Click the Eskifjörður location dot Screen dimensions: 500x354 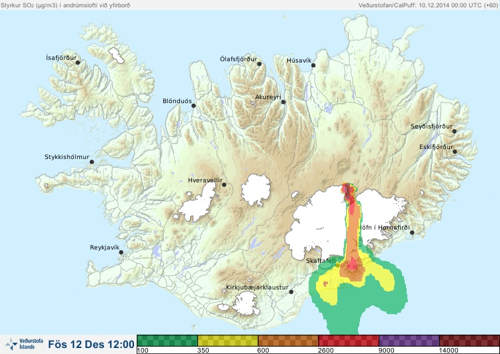click(455, 152)
